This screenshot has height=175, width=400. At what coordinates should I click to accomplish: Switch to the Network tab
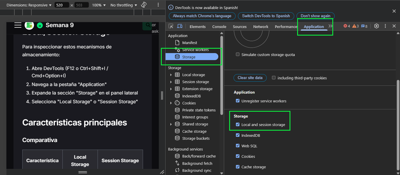click(x=261, y=27)
